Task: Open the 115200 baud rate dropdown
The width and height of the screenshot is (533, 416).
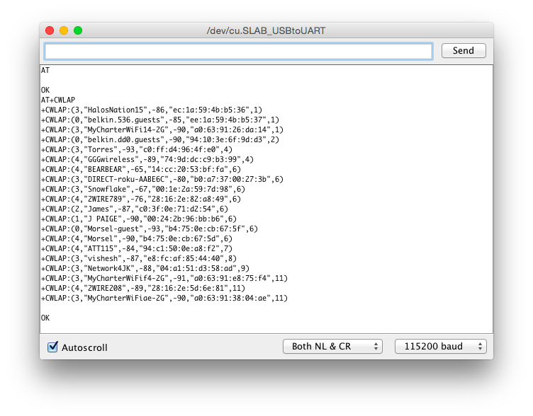Action: [440, 347]
